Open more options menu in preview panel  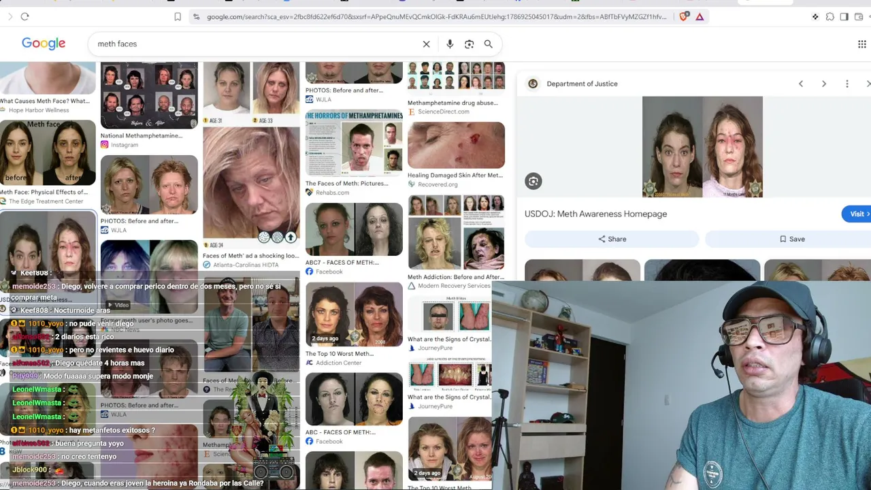click(847, 84)
